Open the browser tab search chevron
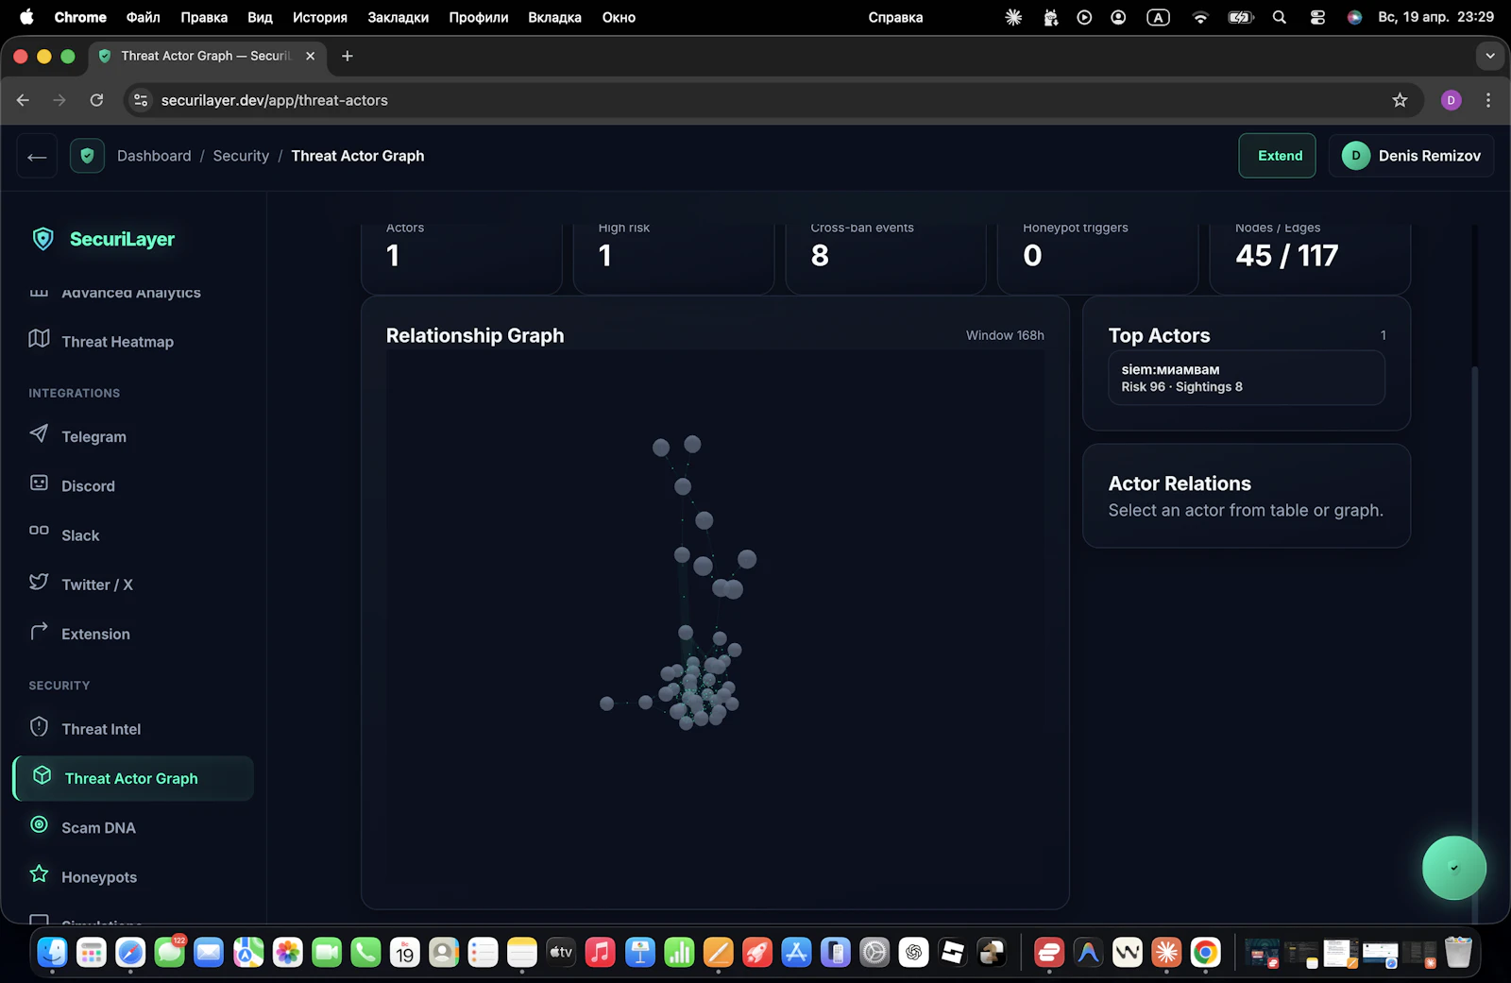Image resolution: width=1511 pixels, height=983 pixels. [1490, 56]
